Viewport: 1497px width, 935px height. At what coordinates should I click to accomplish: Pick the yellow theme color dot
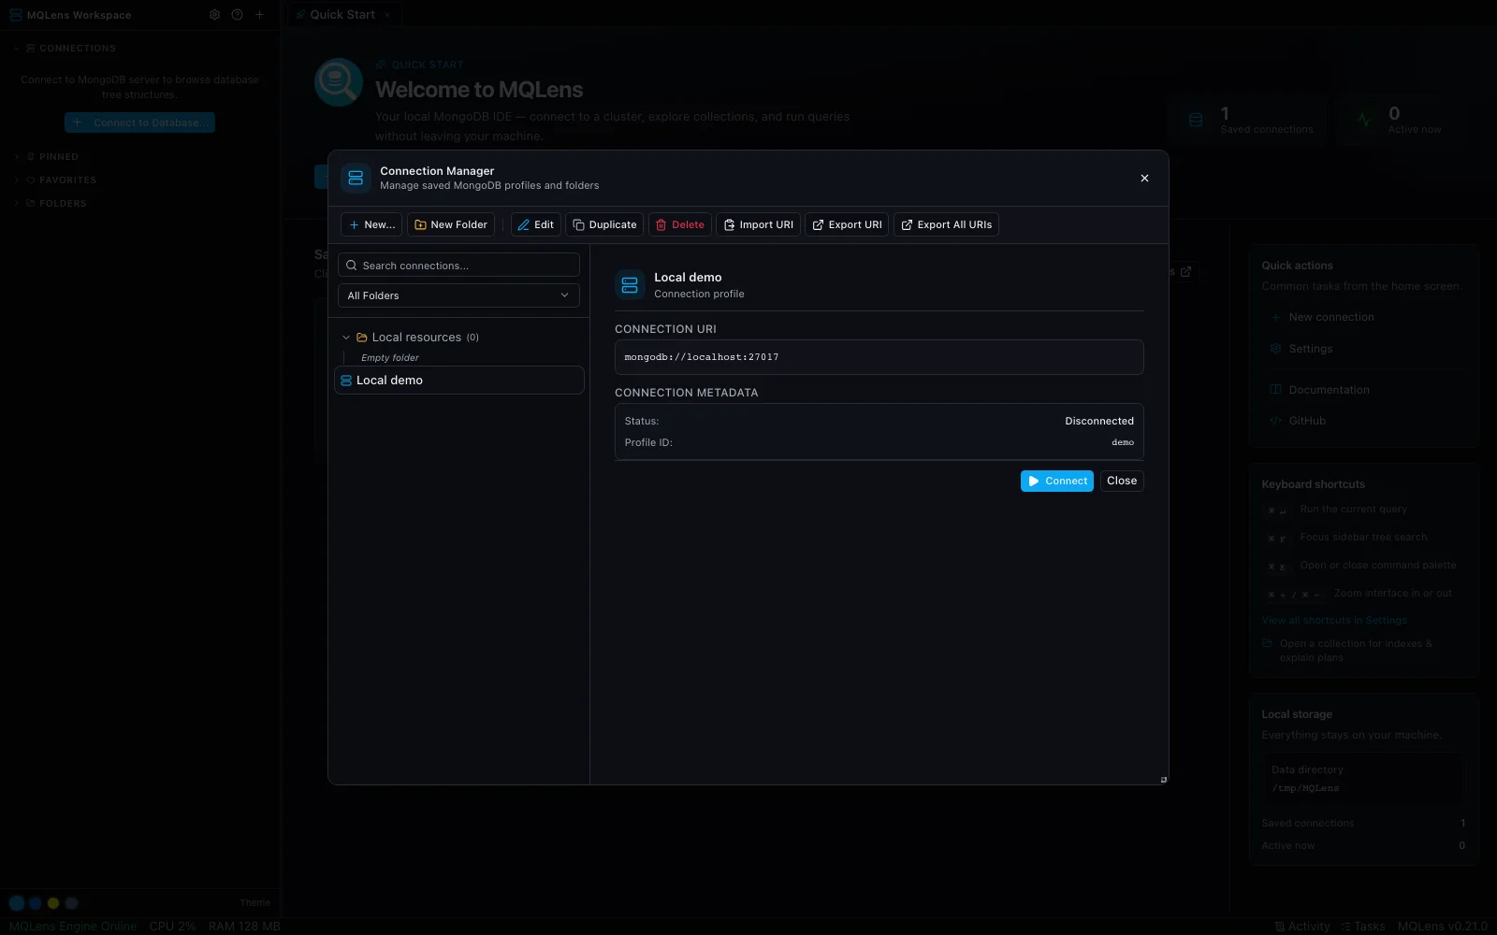click(x=53, y=903)
